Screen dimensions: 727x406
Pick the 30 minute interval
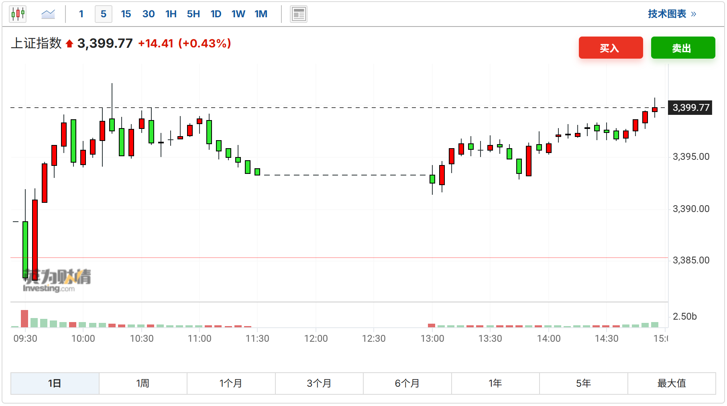point(149,14)
